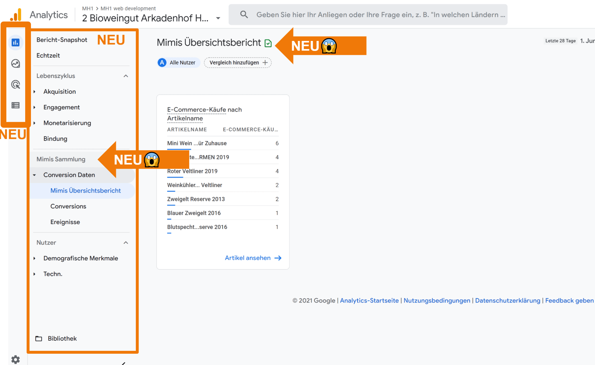595x365 pixels.
Task: Open the Bericht-Snapshot menu entry
Action: 62,40
